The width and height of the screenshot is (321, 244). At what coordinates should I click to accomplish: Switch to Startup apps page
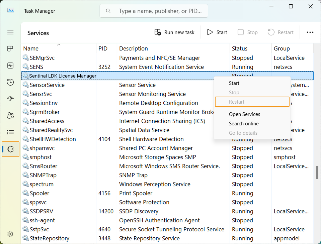coord(10,99)
